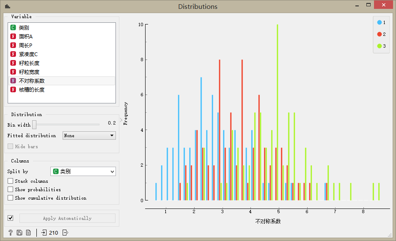Screen dimensions: 396x241
Task: Click the 0.2 bin width value
Action: 112,123
